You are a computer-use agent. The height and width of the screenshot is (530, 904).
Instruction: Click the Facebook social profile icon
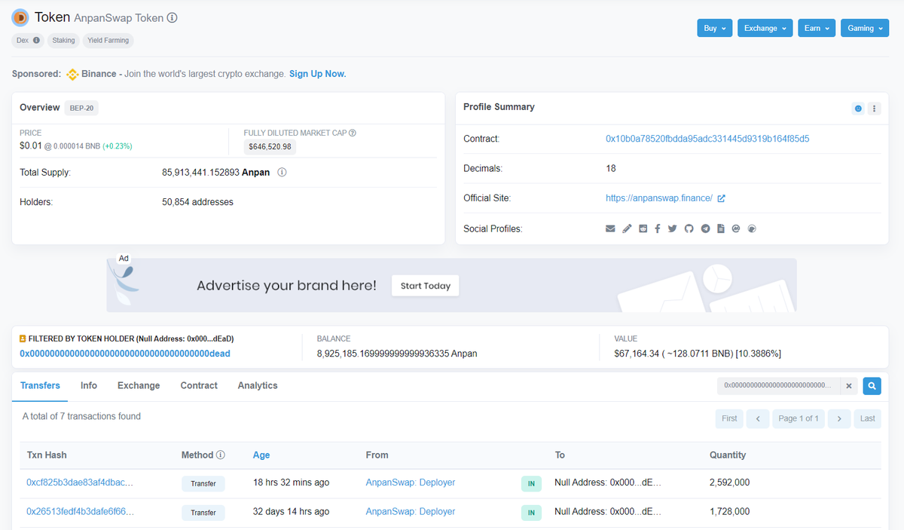coord(658,228)
